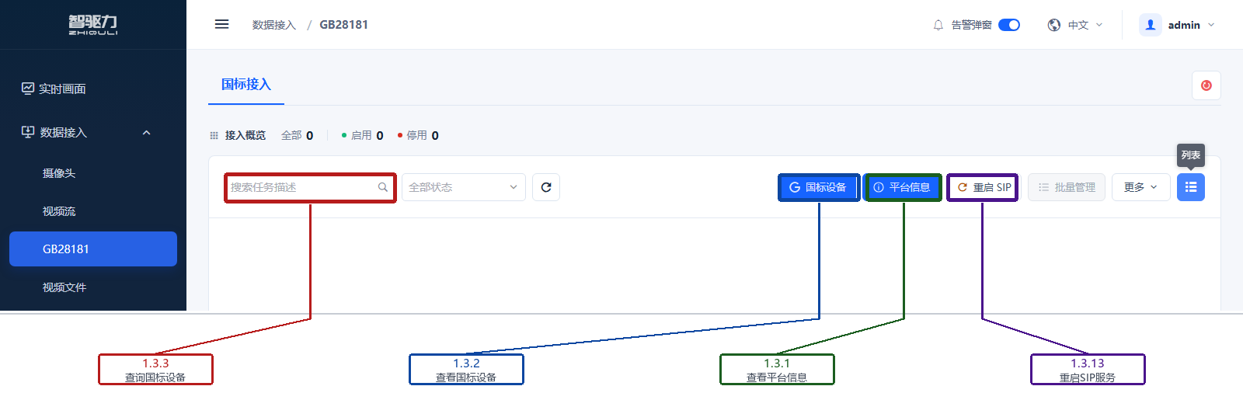
Task: Click the search magnifier icon
Action: [x=383, y=187]
